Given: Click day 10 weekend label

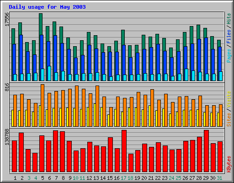Looking at the screenshot, I should tap(75, 178).
